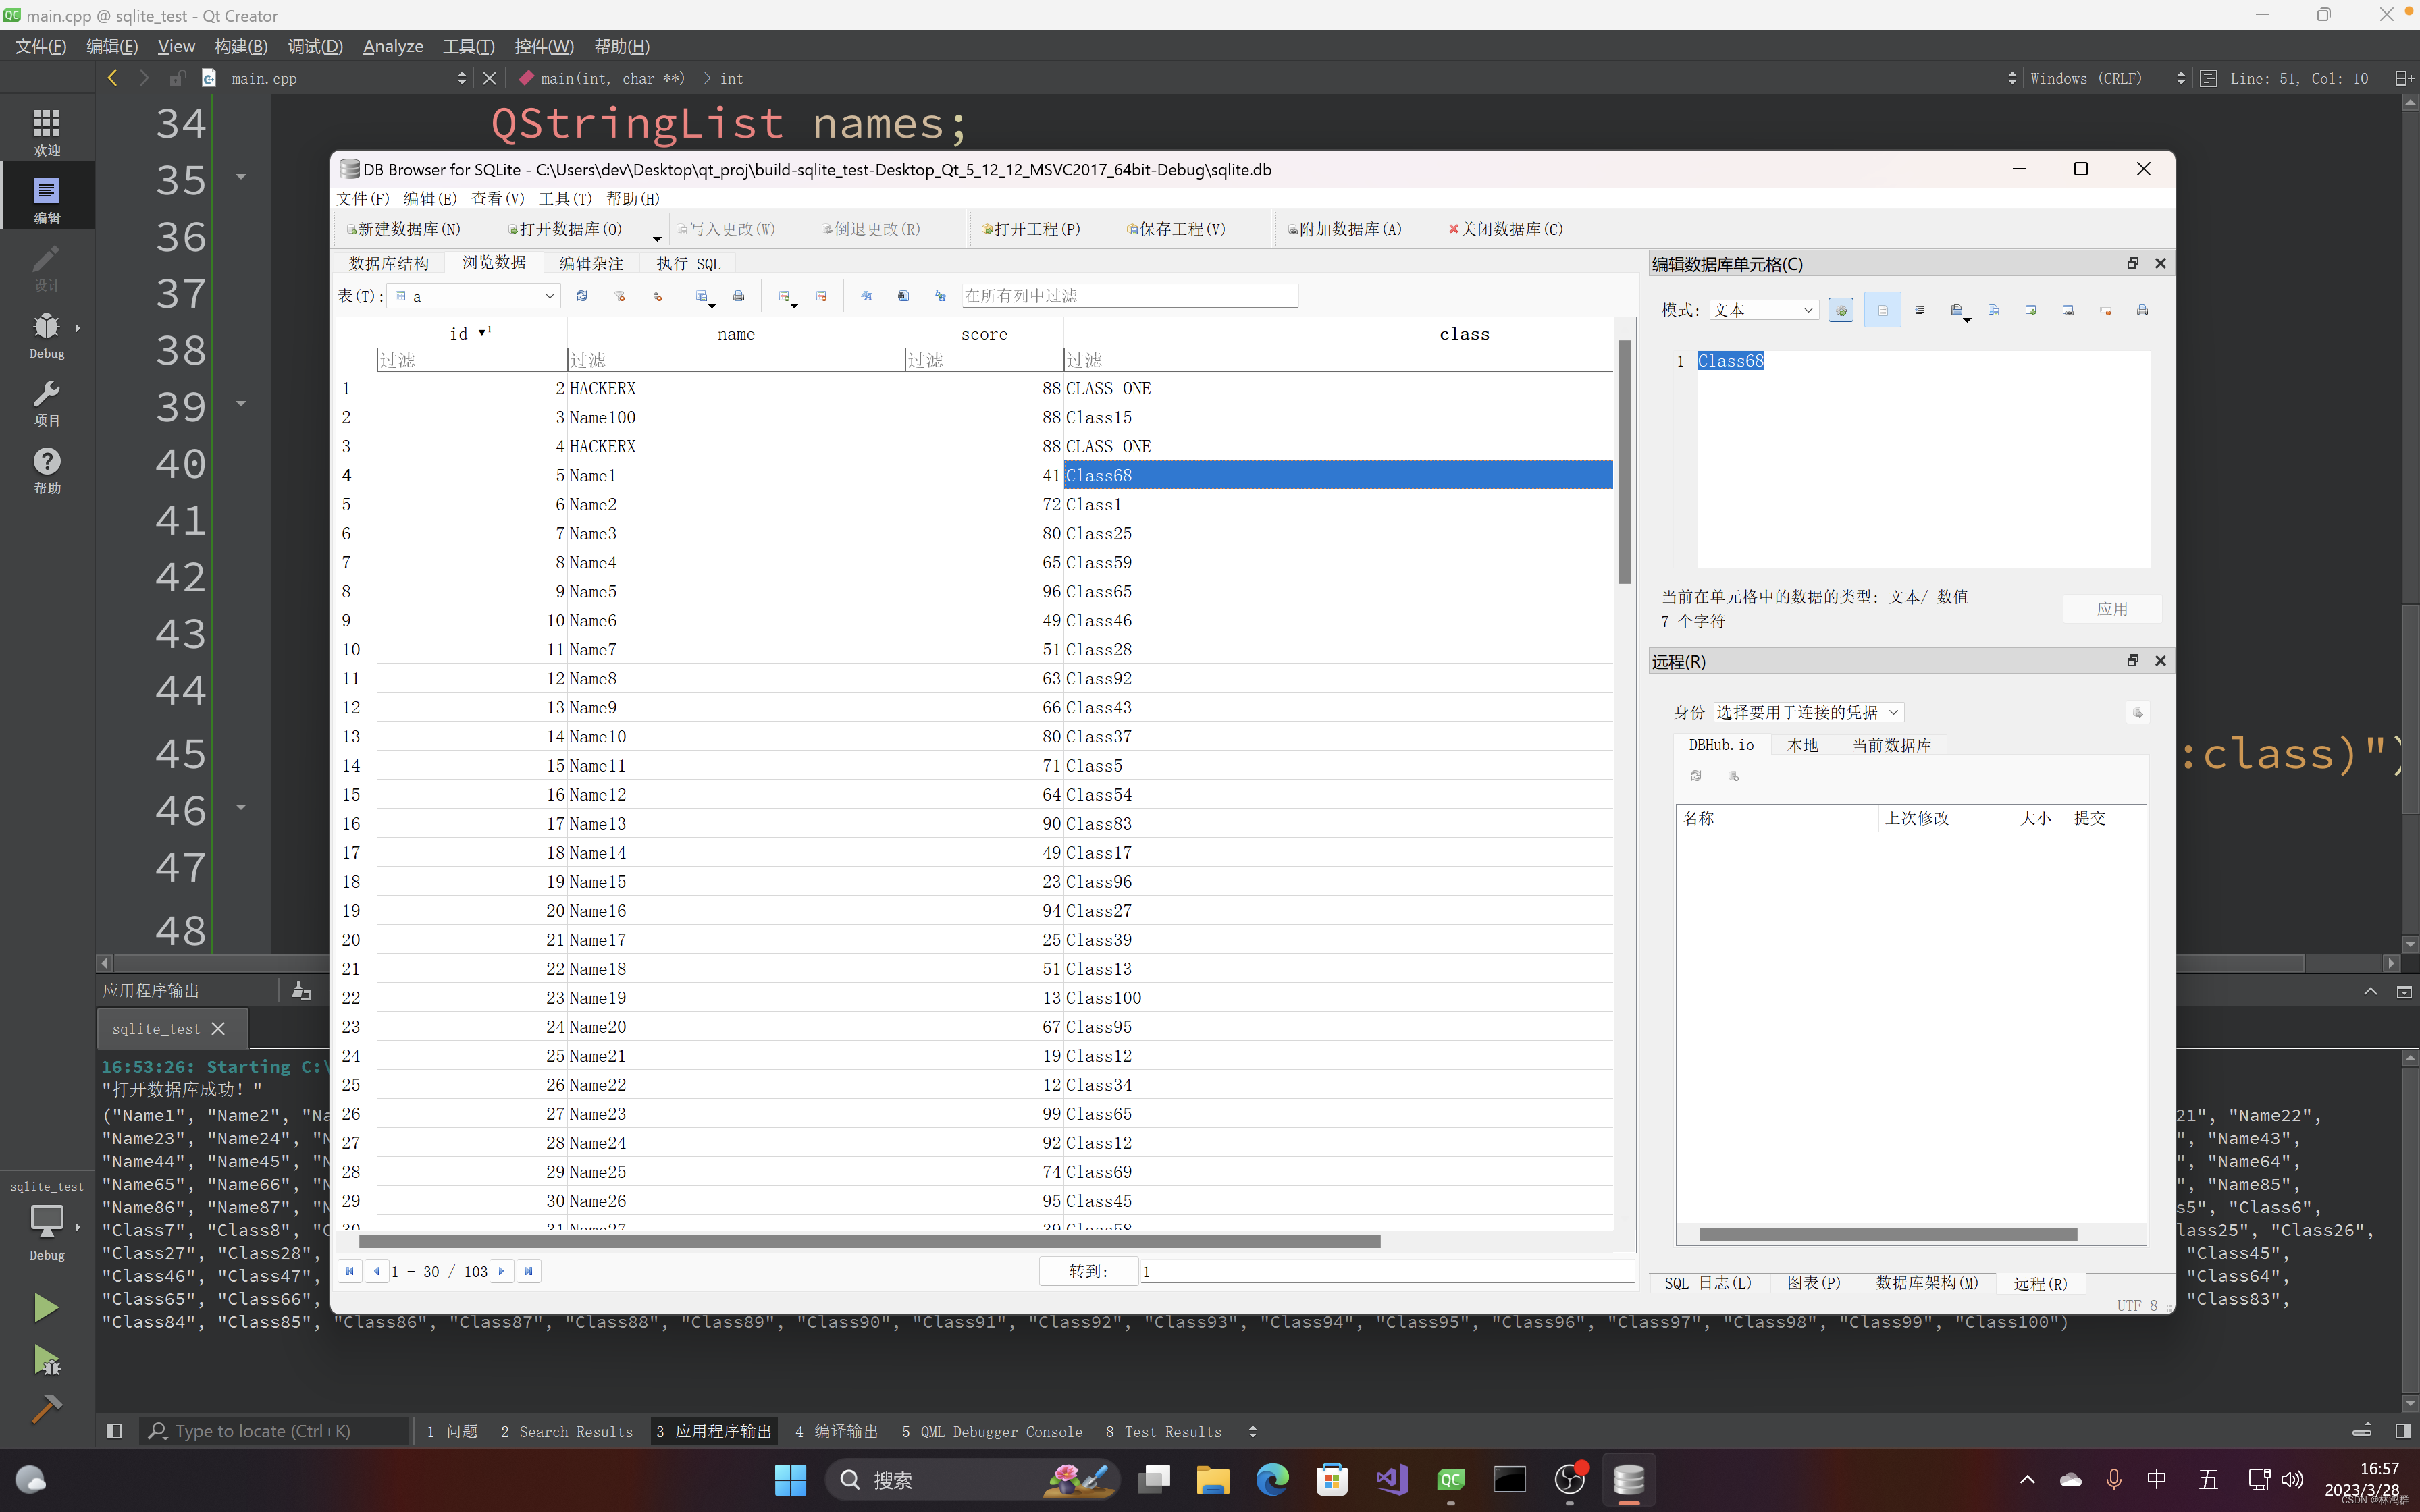Click the 关闭数据库(C) button
Viewport: 2420px width, 1512px height.
[1506, 229]
